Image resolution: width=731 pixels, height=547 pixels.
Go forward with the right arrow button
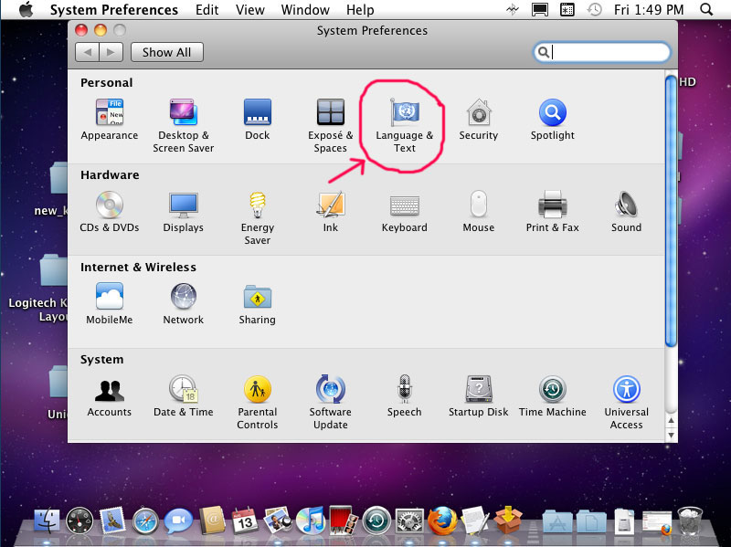[111, 52]
